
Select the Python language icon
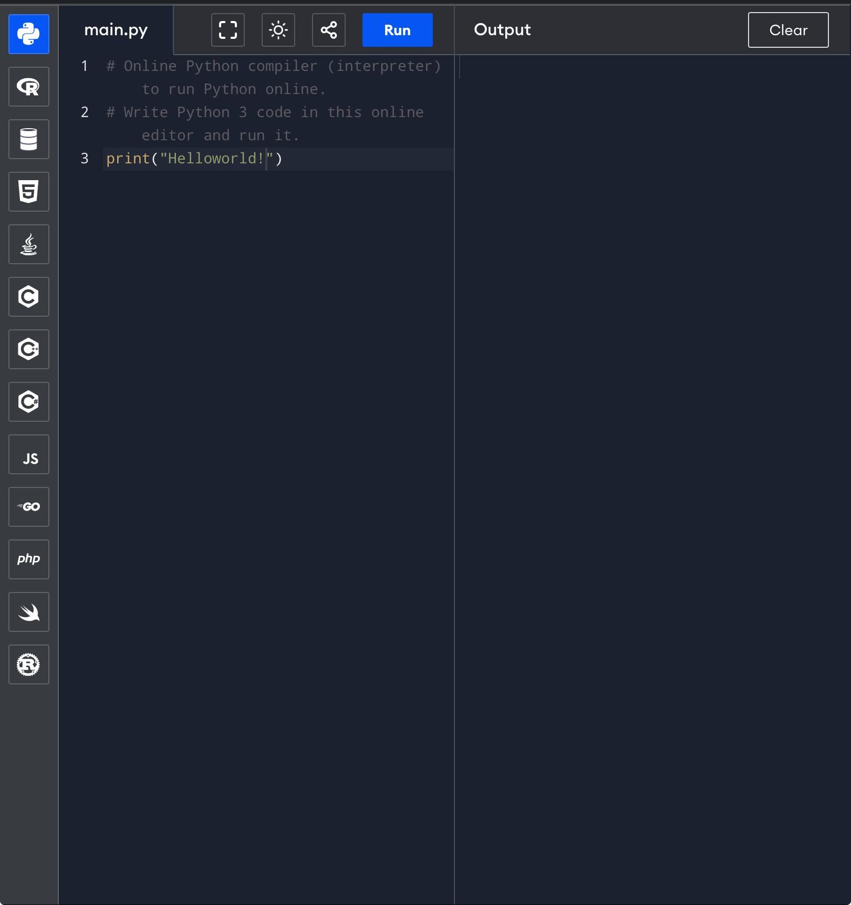[x=28, y=35]
